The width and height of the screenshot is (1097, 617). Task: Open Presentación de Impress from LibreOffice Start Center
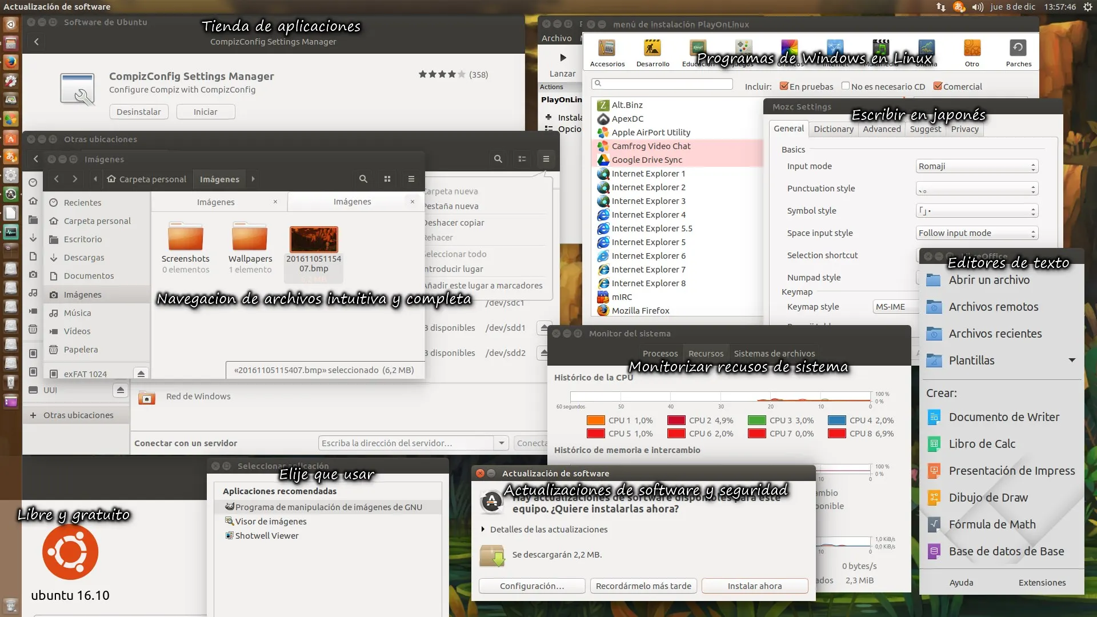[1011, 470]
